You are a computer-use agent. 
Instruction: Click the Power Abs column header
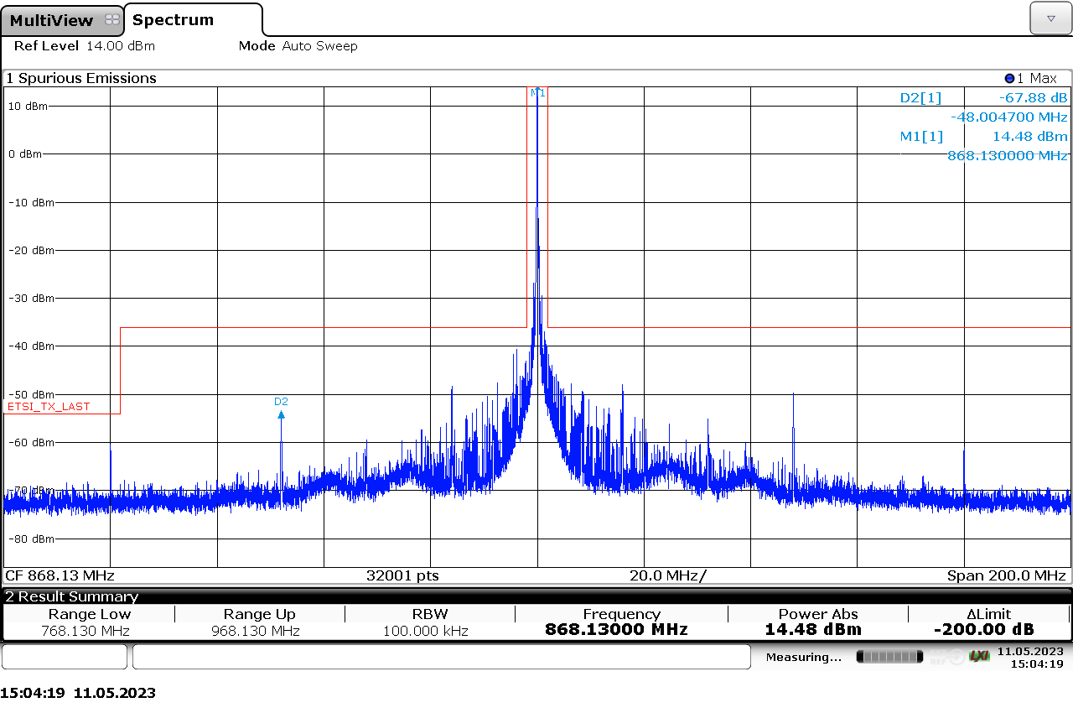(x=818, y=614)
